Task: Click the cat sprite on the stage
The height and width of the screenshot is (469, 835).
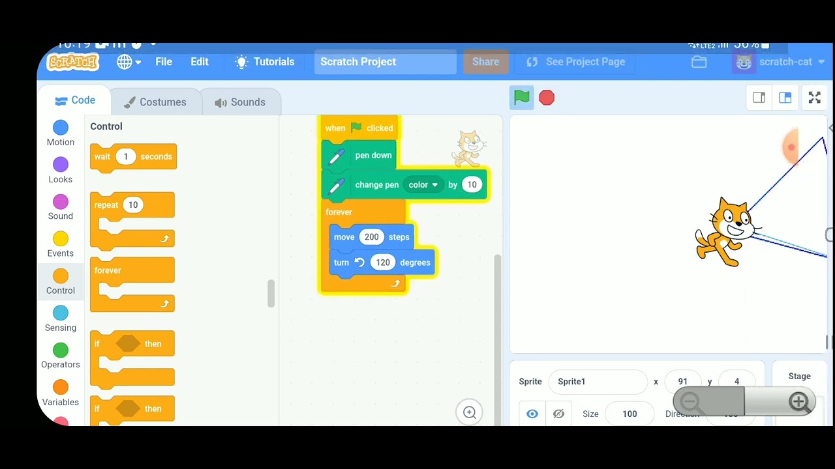Action: pyautogui.click(x=726, y=232)
